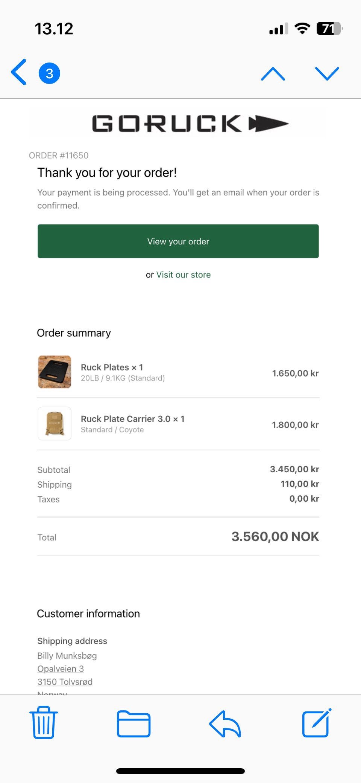Go to previous email with up chevron
Image resolution: width=361 pixels, height=783 pixels.
click(273, 74)
